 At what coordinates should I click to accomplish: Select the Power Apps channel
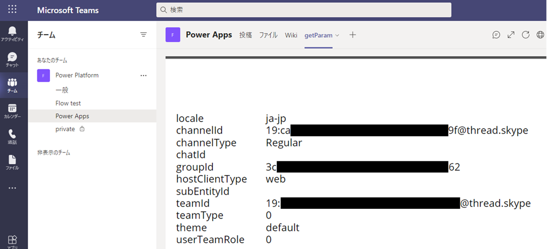coord(92,116)
